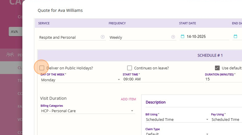Click the ADD ITEM link
Image resolution: width=242 pixels, height=135 pixels.
click(128, 99)
